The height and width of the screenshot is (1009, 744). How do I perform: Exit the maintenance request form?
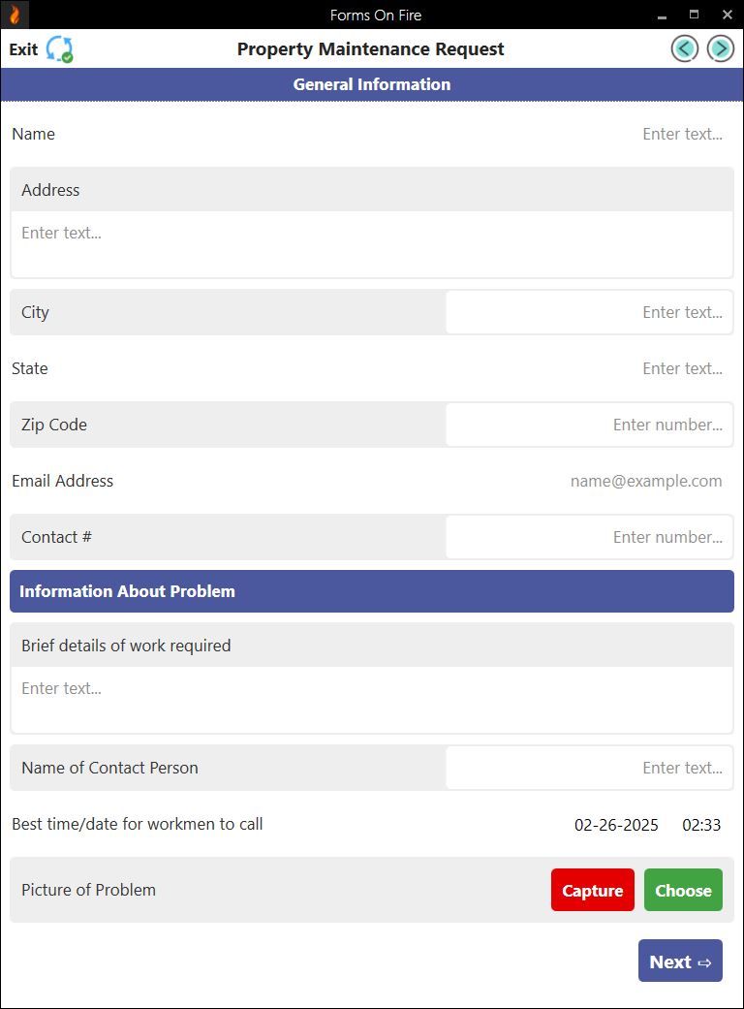(21, 48)
